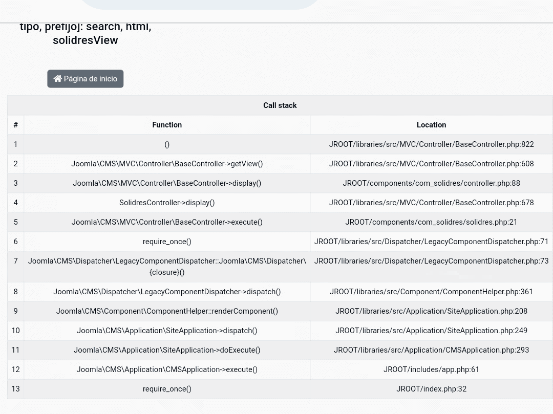Screen dimensions: 553x414
Task: Click the com_solidres/controller.php:88 location
Action: (431, 183)
